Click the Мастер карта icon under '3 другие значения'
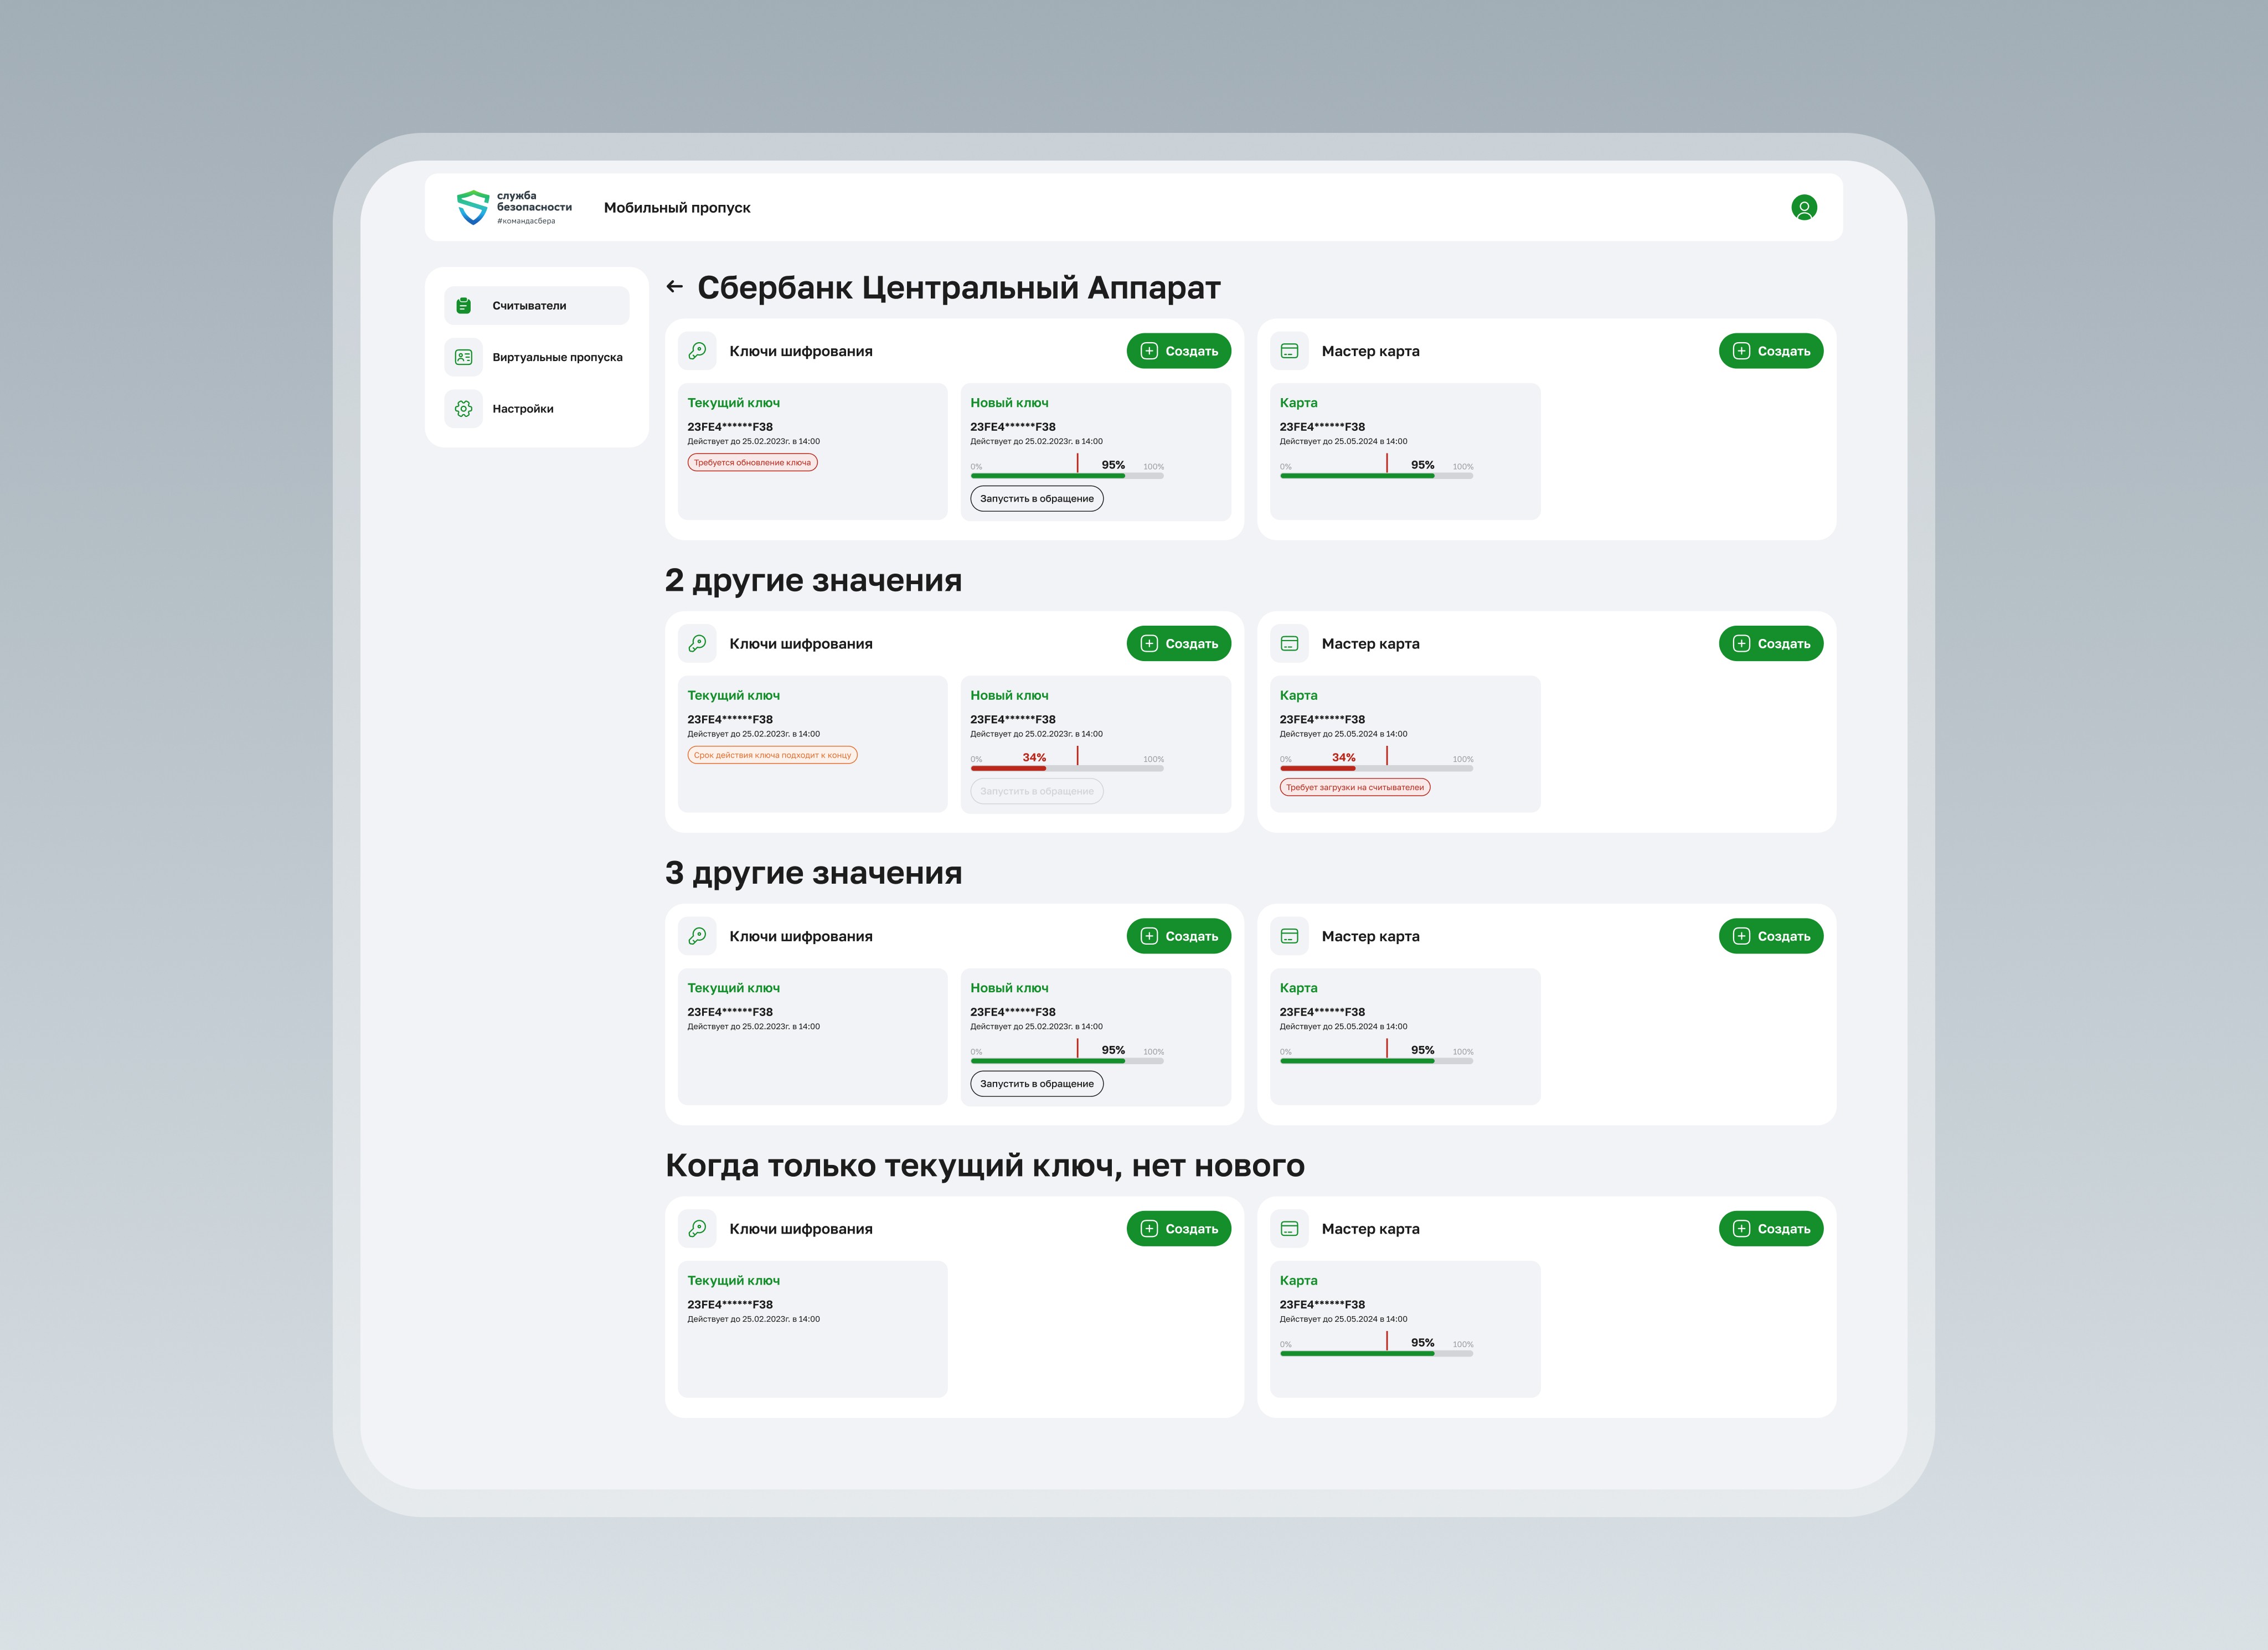Image resolution: width=2268 pixels, height=1650 pixels. tap(1289, 936)
